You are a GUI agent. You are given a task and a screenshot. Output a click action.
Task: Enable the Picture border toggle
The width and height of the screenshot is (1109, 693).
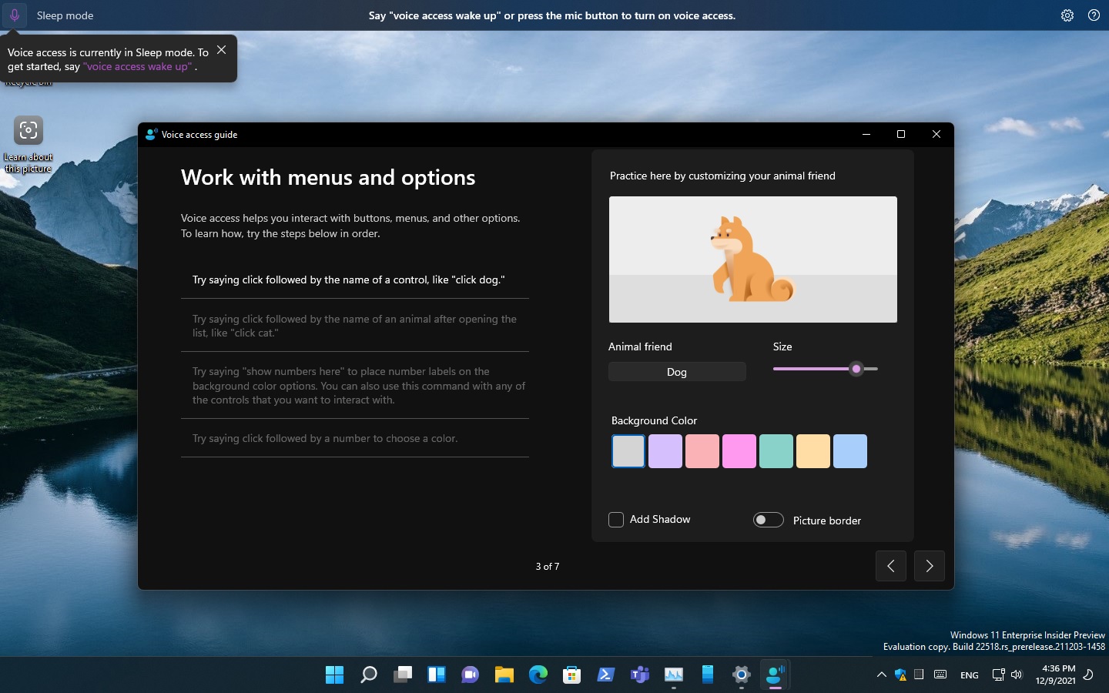[768, 520]
